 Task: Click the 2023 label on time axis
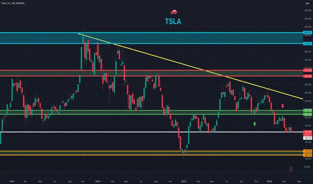(183, 181)
